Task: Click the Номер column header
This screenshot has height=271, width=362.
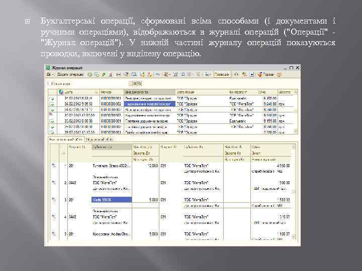Action: (112, 92)
